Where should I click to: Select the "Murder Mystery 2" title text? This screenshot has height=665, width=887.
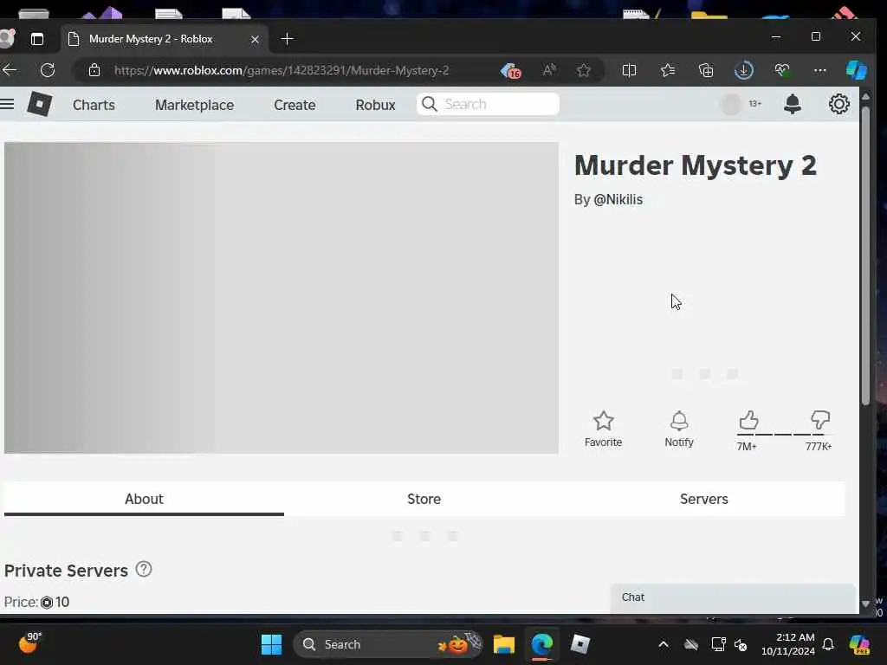click(696, 165)
